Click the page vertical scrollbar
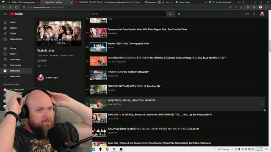This screenshot has width=271, height=152. pyautogui.click(x=270, y=46)
